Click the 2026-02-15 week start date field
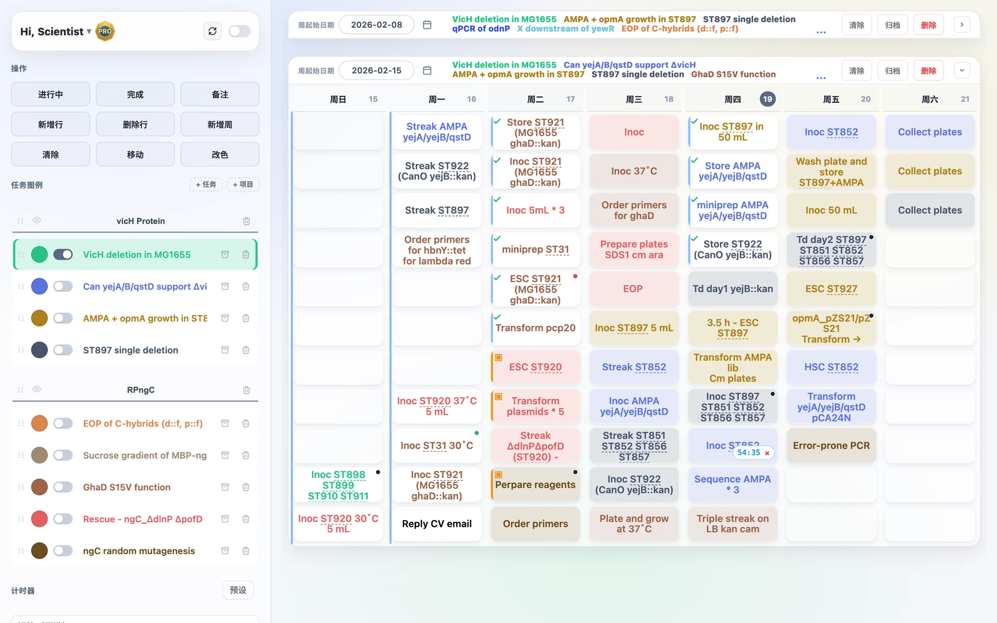 pyautogui.click(x=376, y=71)
